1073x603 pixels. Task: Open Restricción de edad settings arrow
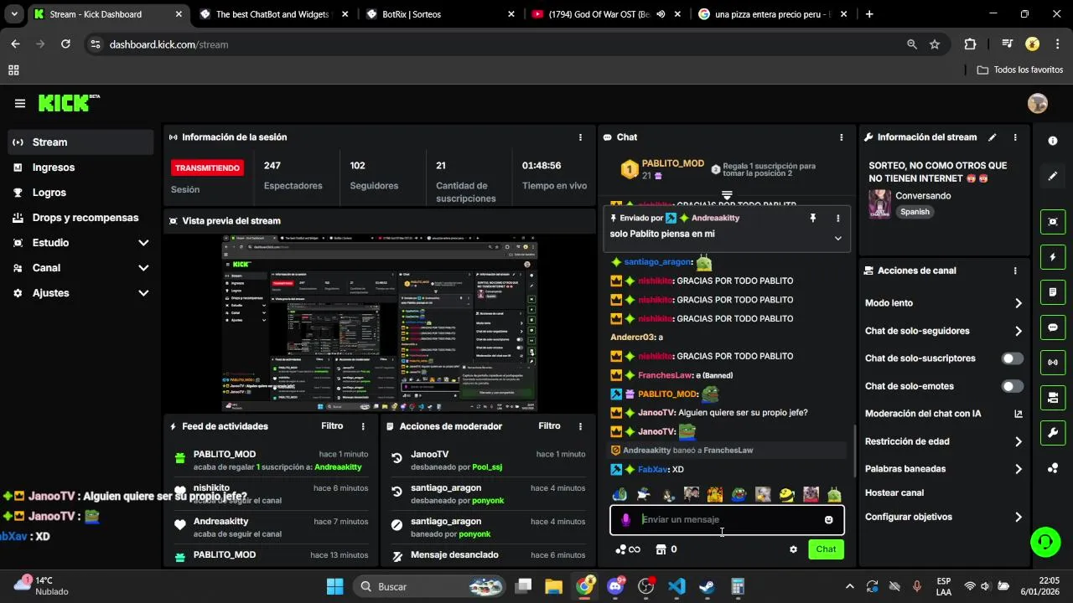click(x=1019, y=441)
